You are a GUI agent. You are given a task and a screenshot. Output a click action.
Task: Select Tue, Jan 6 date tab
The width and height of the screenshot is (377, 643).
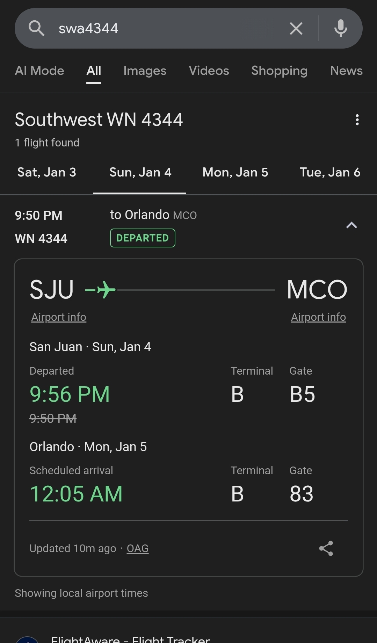(330, 172)
